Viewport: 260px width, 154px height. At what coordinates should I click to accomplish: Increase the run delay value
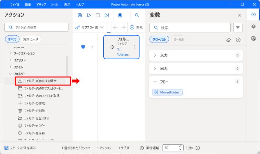(x=180, y=147)
